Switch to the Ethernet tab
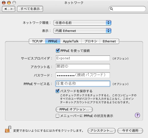Screen dimensions: 148x138 [109, 41]
